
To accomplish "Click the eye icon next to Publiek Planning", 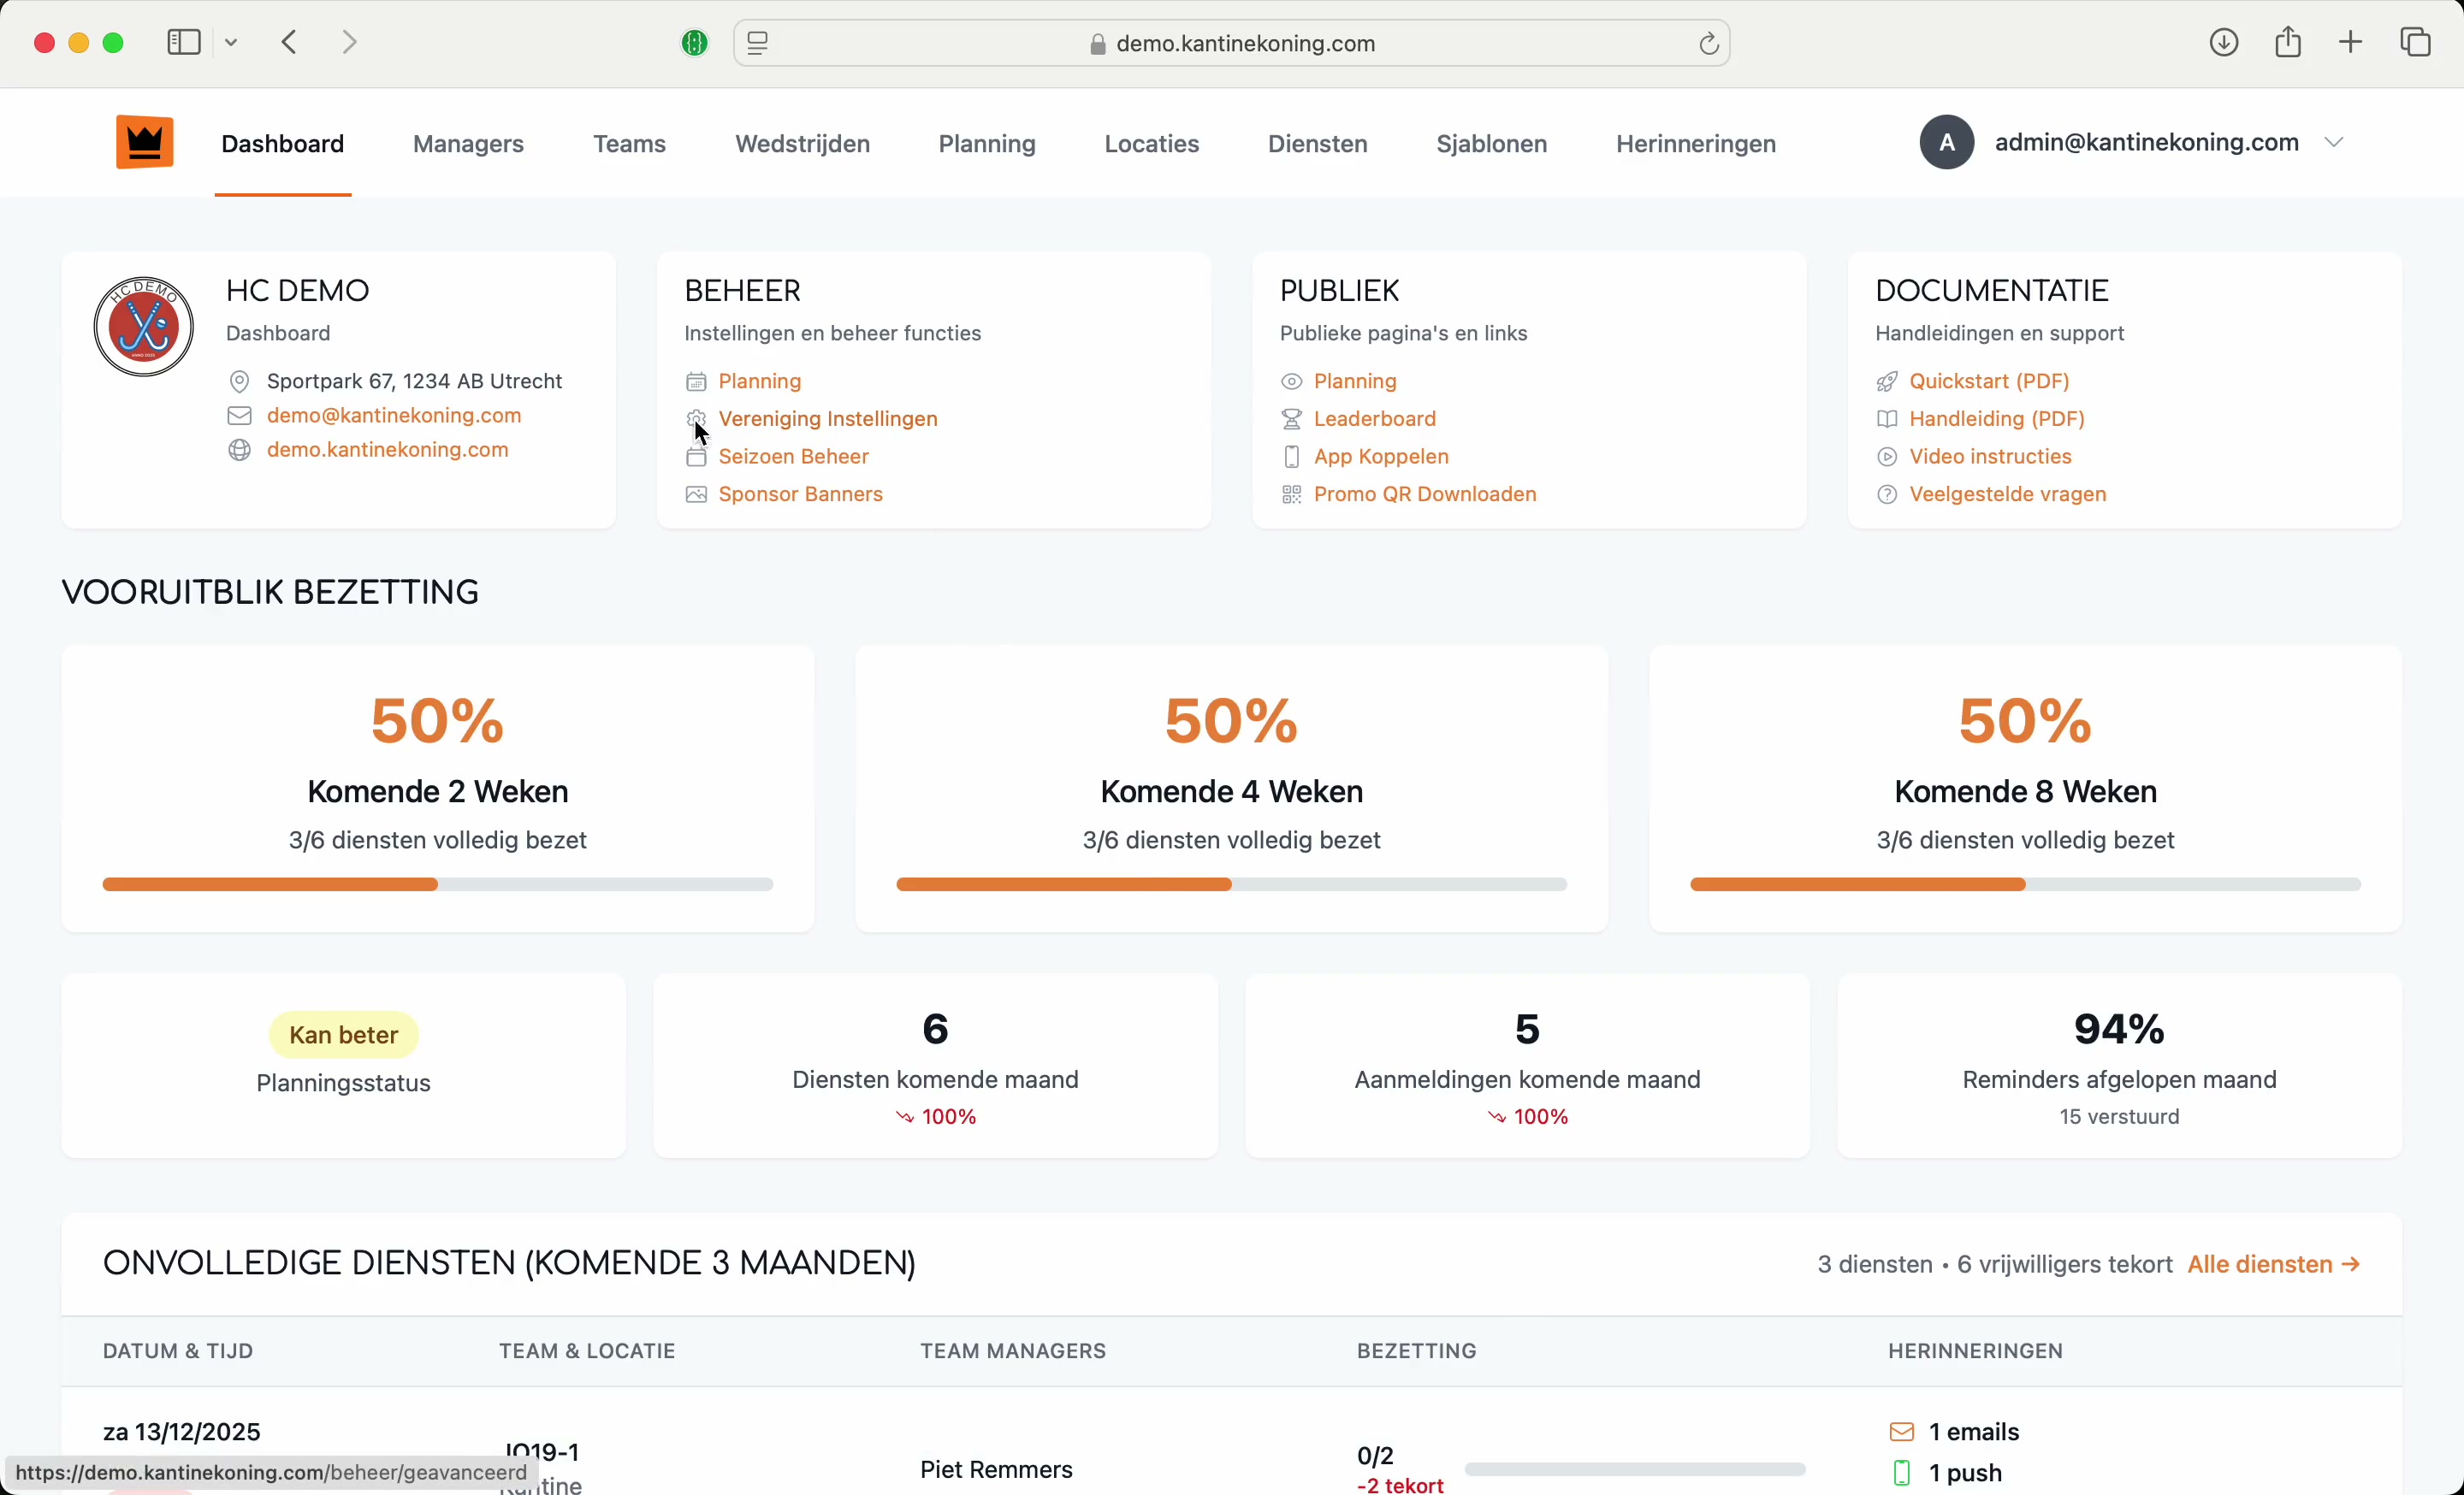I will tap(1291, 381).
